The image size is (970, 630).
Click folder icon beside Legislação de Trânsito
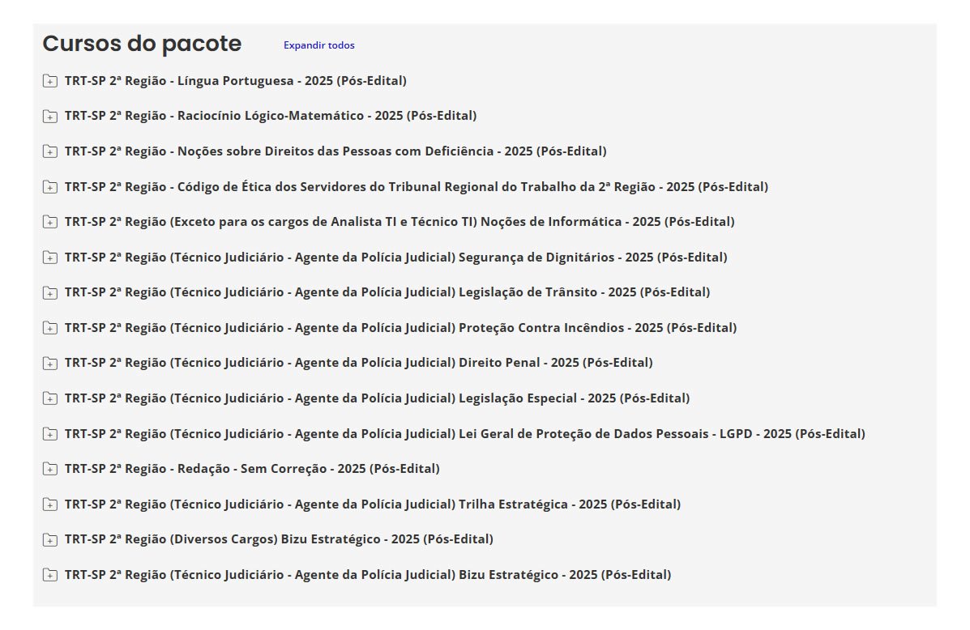[50, 292]
